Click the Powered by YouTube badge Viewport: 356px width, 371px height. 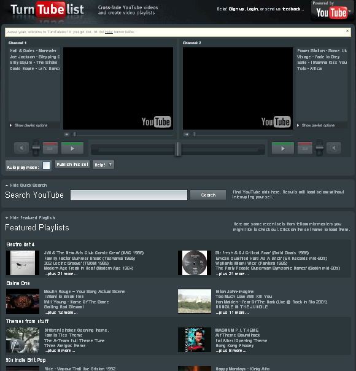point(332,10)
